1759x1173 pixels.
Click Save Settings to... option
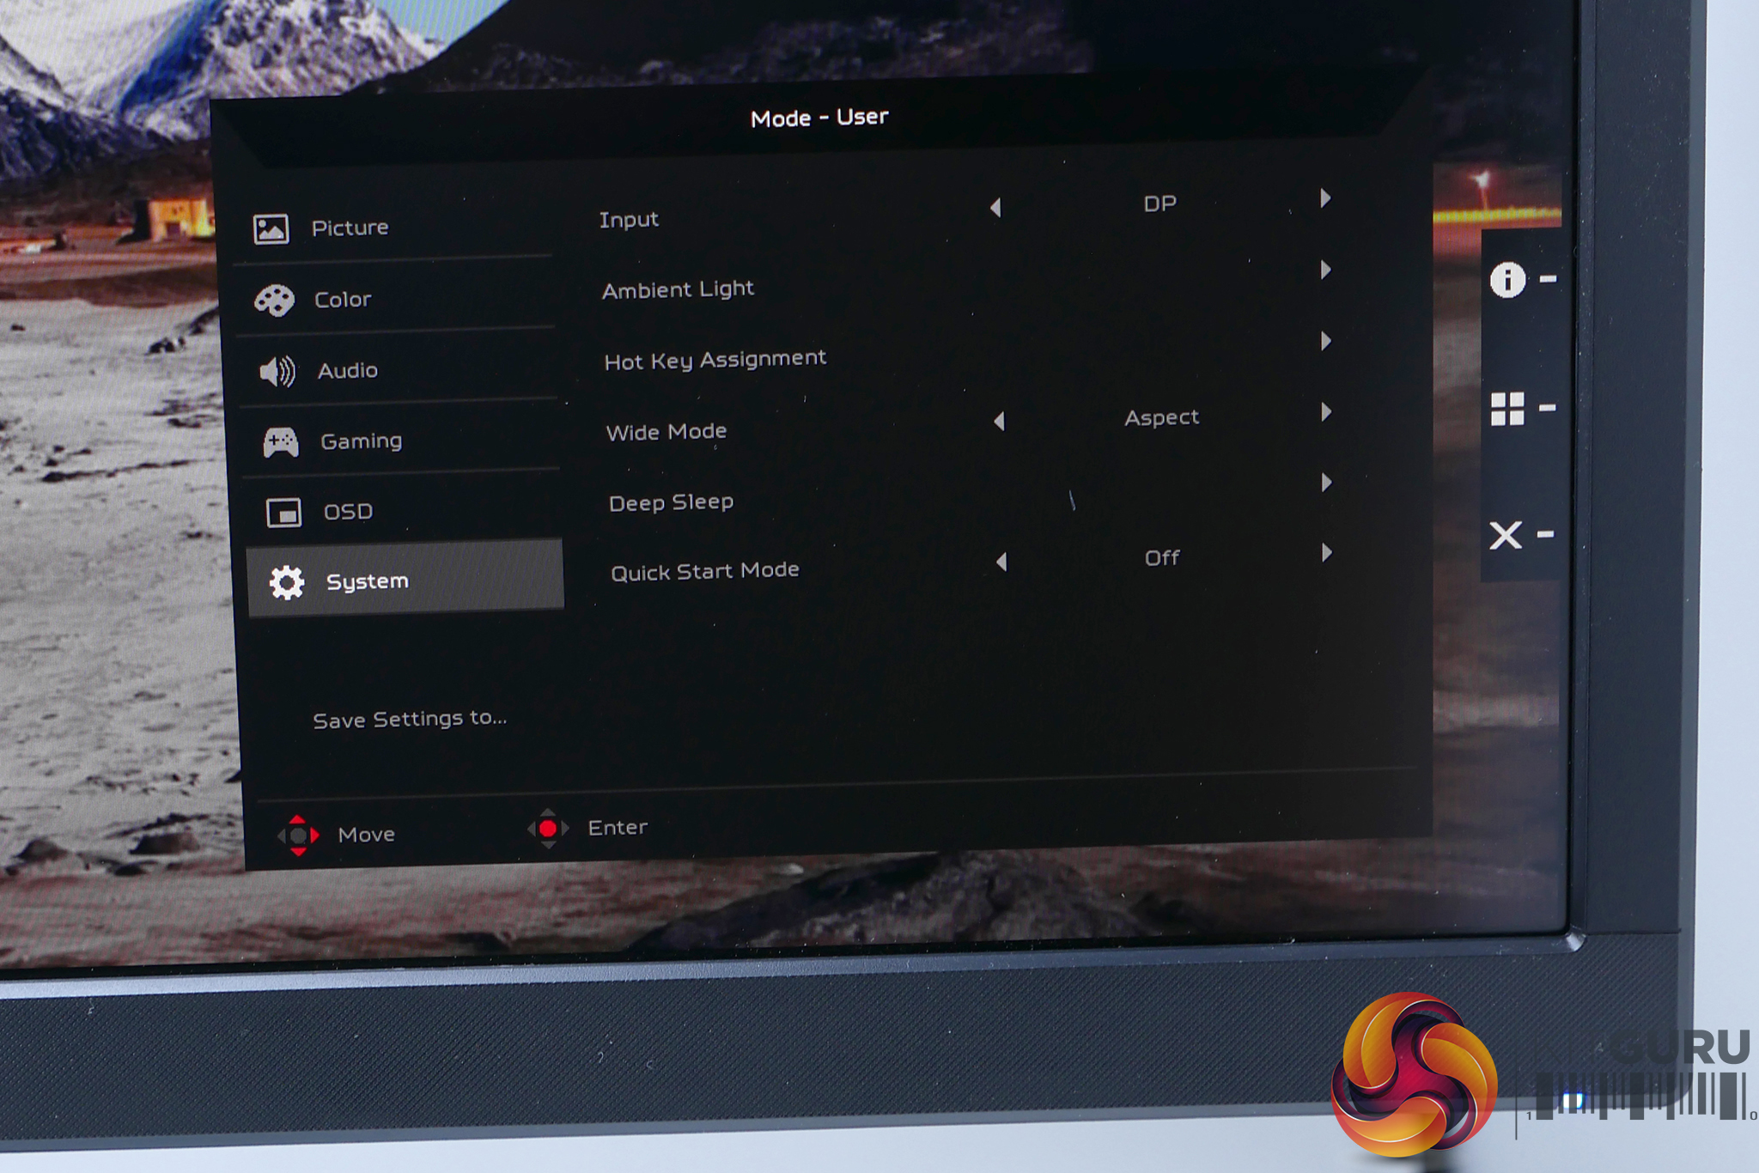click(410, 719)
